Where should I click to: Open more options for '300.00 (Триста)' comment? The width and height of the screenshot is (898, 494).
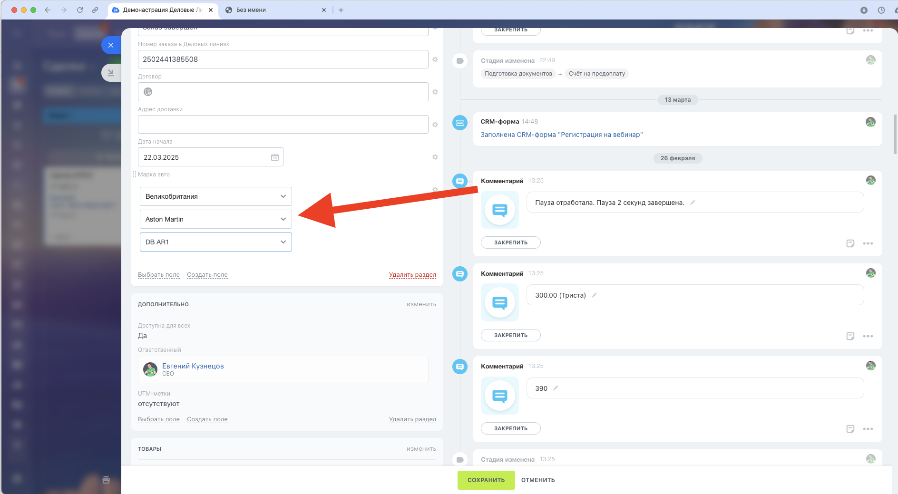(x=868, y=336)
